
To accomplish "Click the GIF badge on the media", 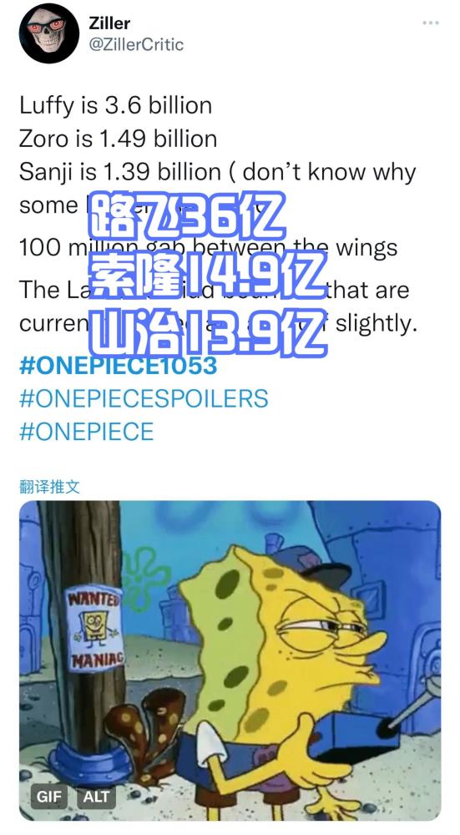I will pyautogui.click(x=49, y=797).
